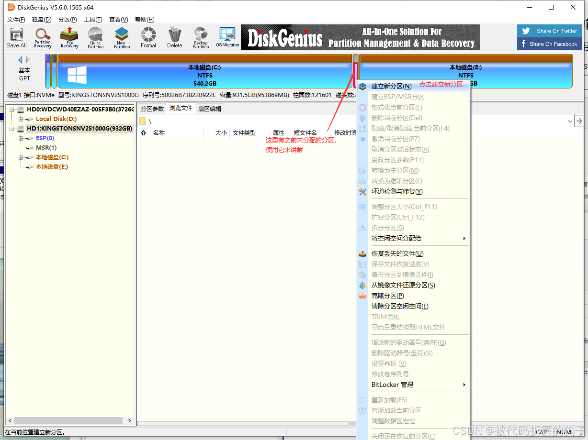
Task: Click Share On Facebook
Action: pyautogui.click(x=549, y=44)
